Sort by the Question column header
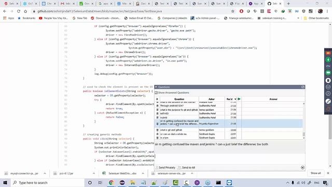Image resolution: width=332 pixels, height=187 pixels. 179,99
